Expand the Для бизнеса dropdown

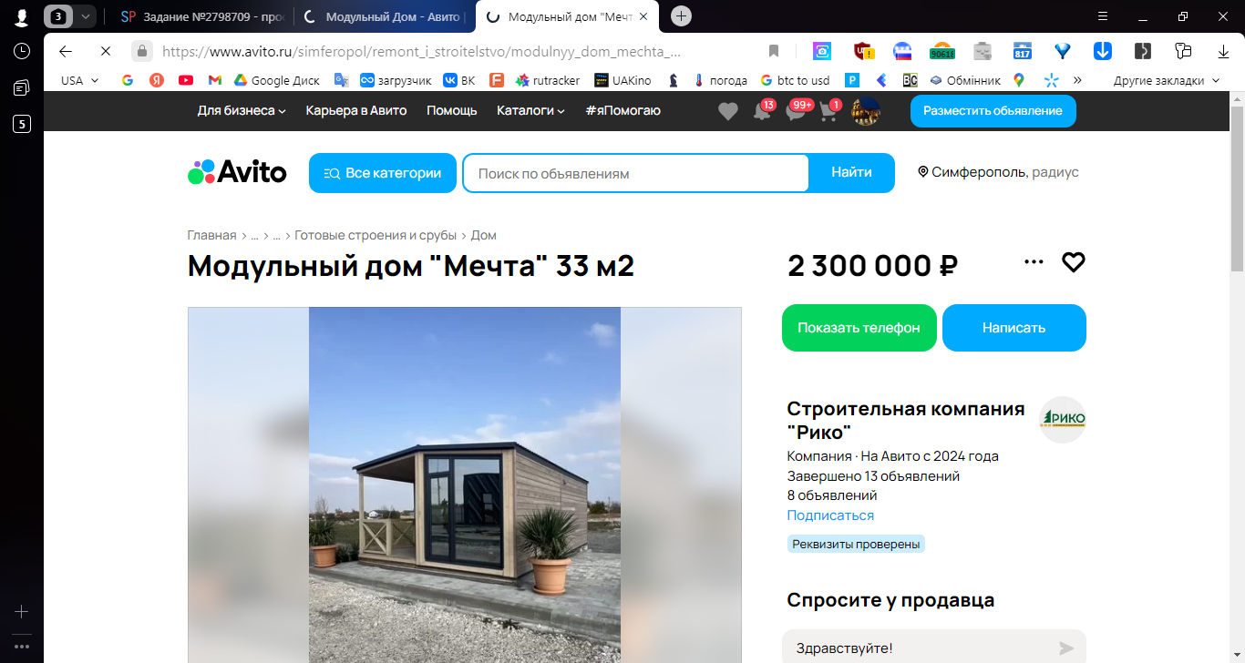242,110
